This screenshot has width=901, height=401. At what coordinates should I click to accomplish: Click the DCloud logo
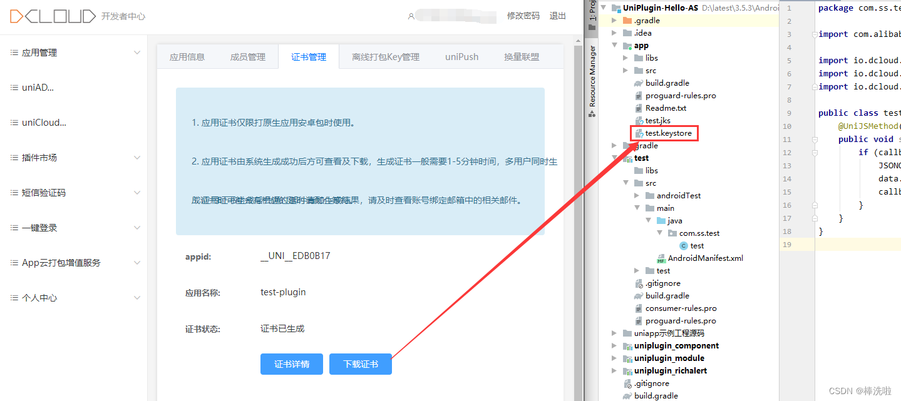click(x=53, y=16)
